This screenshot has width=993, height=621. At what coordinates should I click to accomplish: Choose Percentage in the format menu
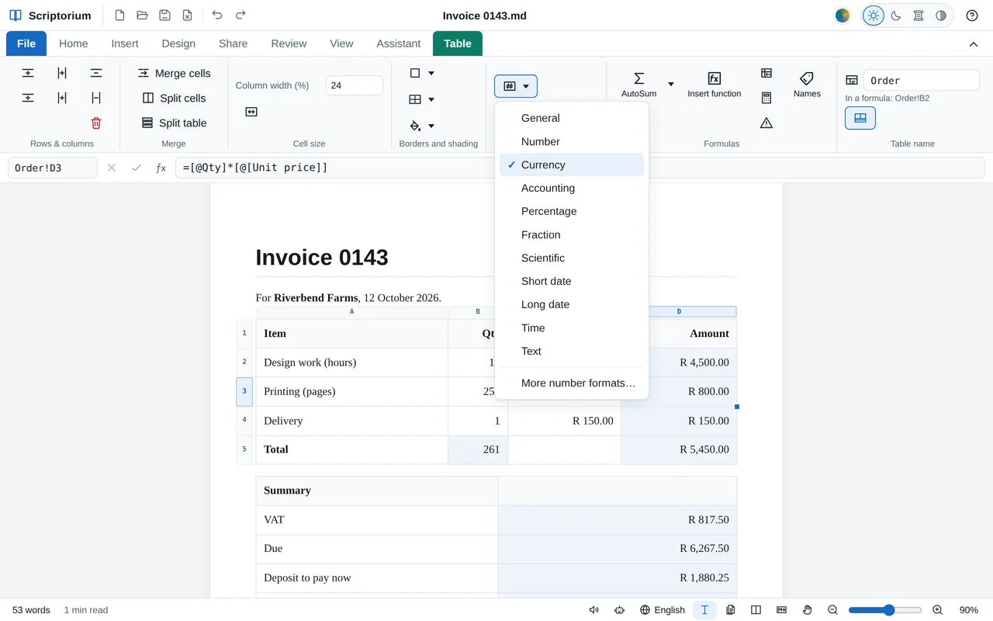(x=572, y=211)
